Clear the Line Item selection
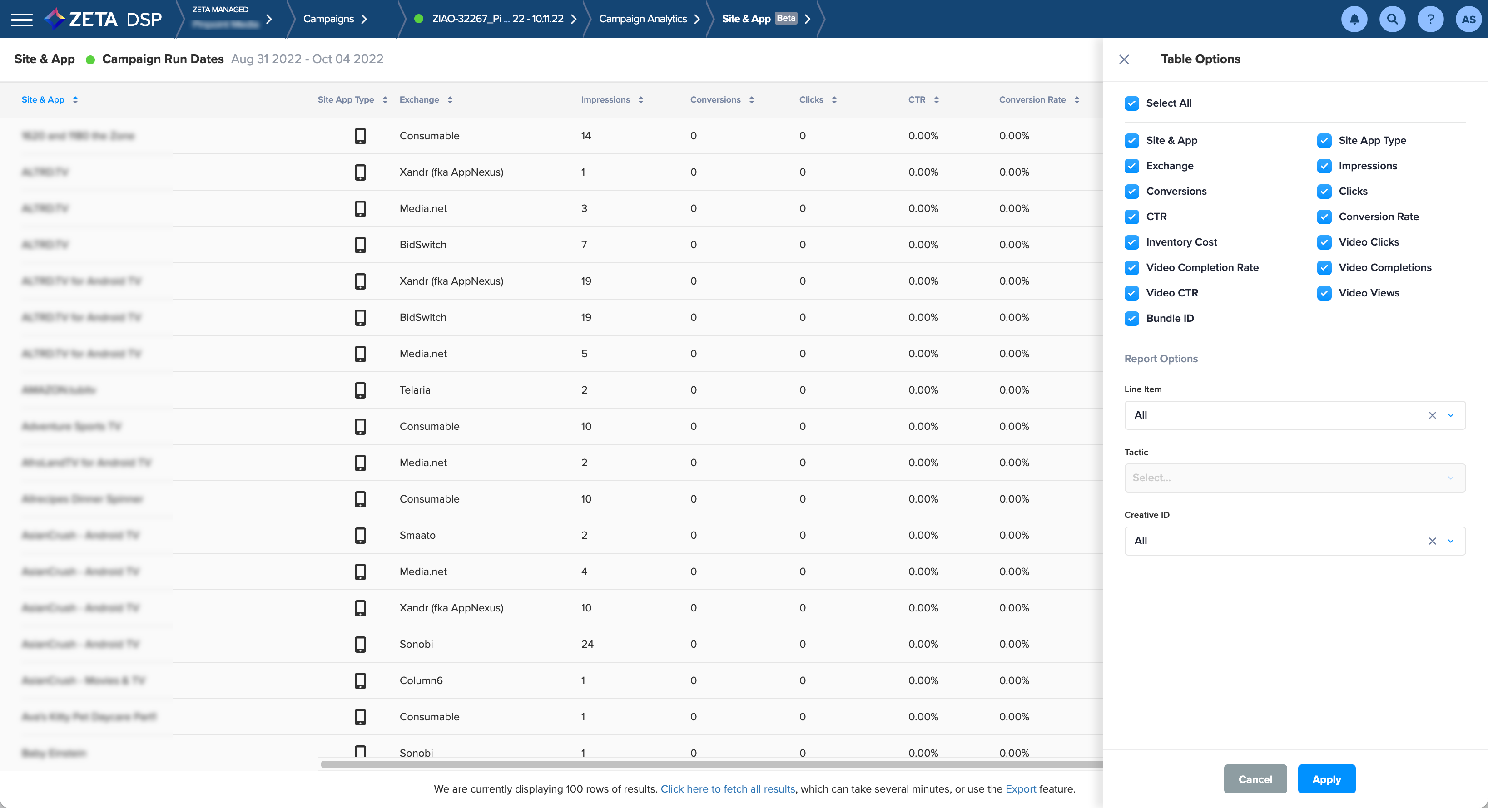1488x808 pixels. 1432,415
